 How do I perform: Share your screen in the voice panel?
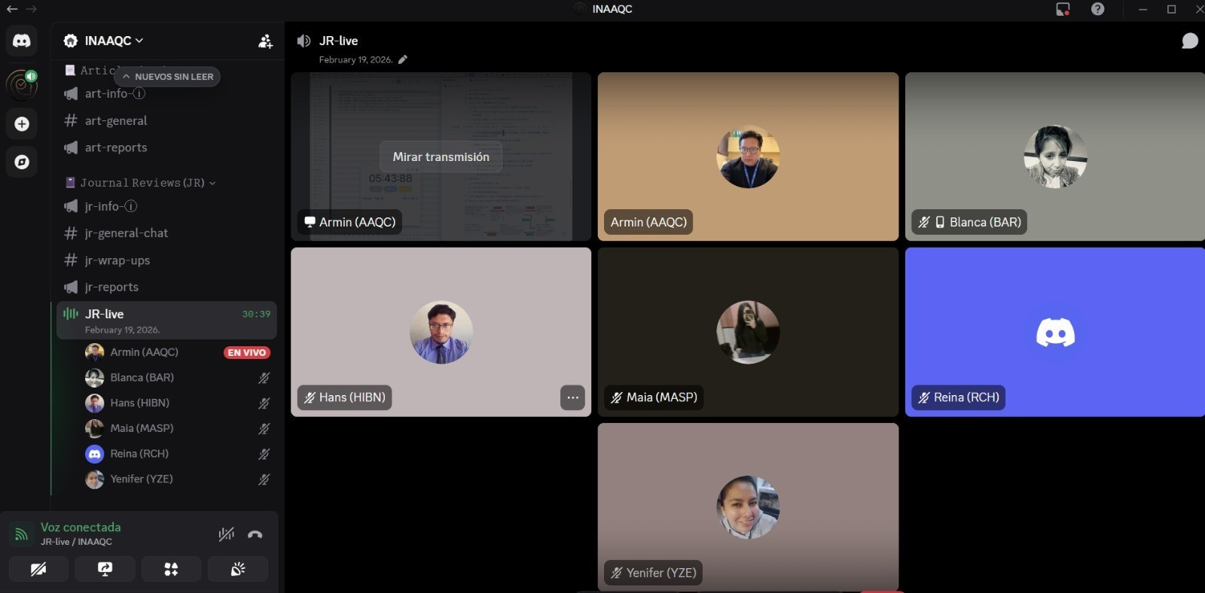(x=105, y=570)
